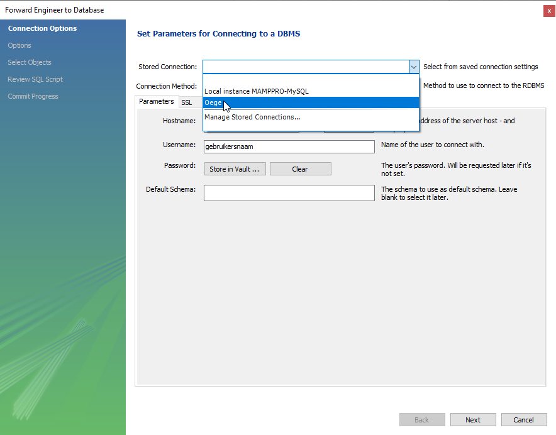Viewport: 556px width, 435px height.
Task: Clear the stored password
Action: [x=300, y=168]
